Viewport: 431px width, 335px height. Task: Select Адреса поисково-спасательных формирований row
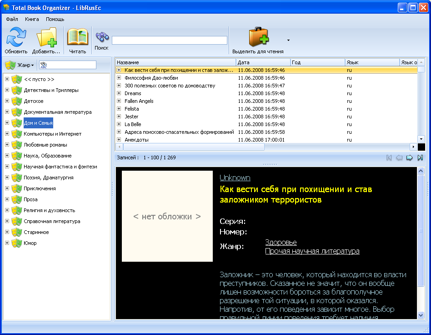[266, 132]
